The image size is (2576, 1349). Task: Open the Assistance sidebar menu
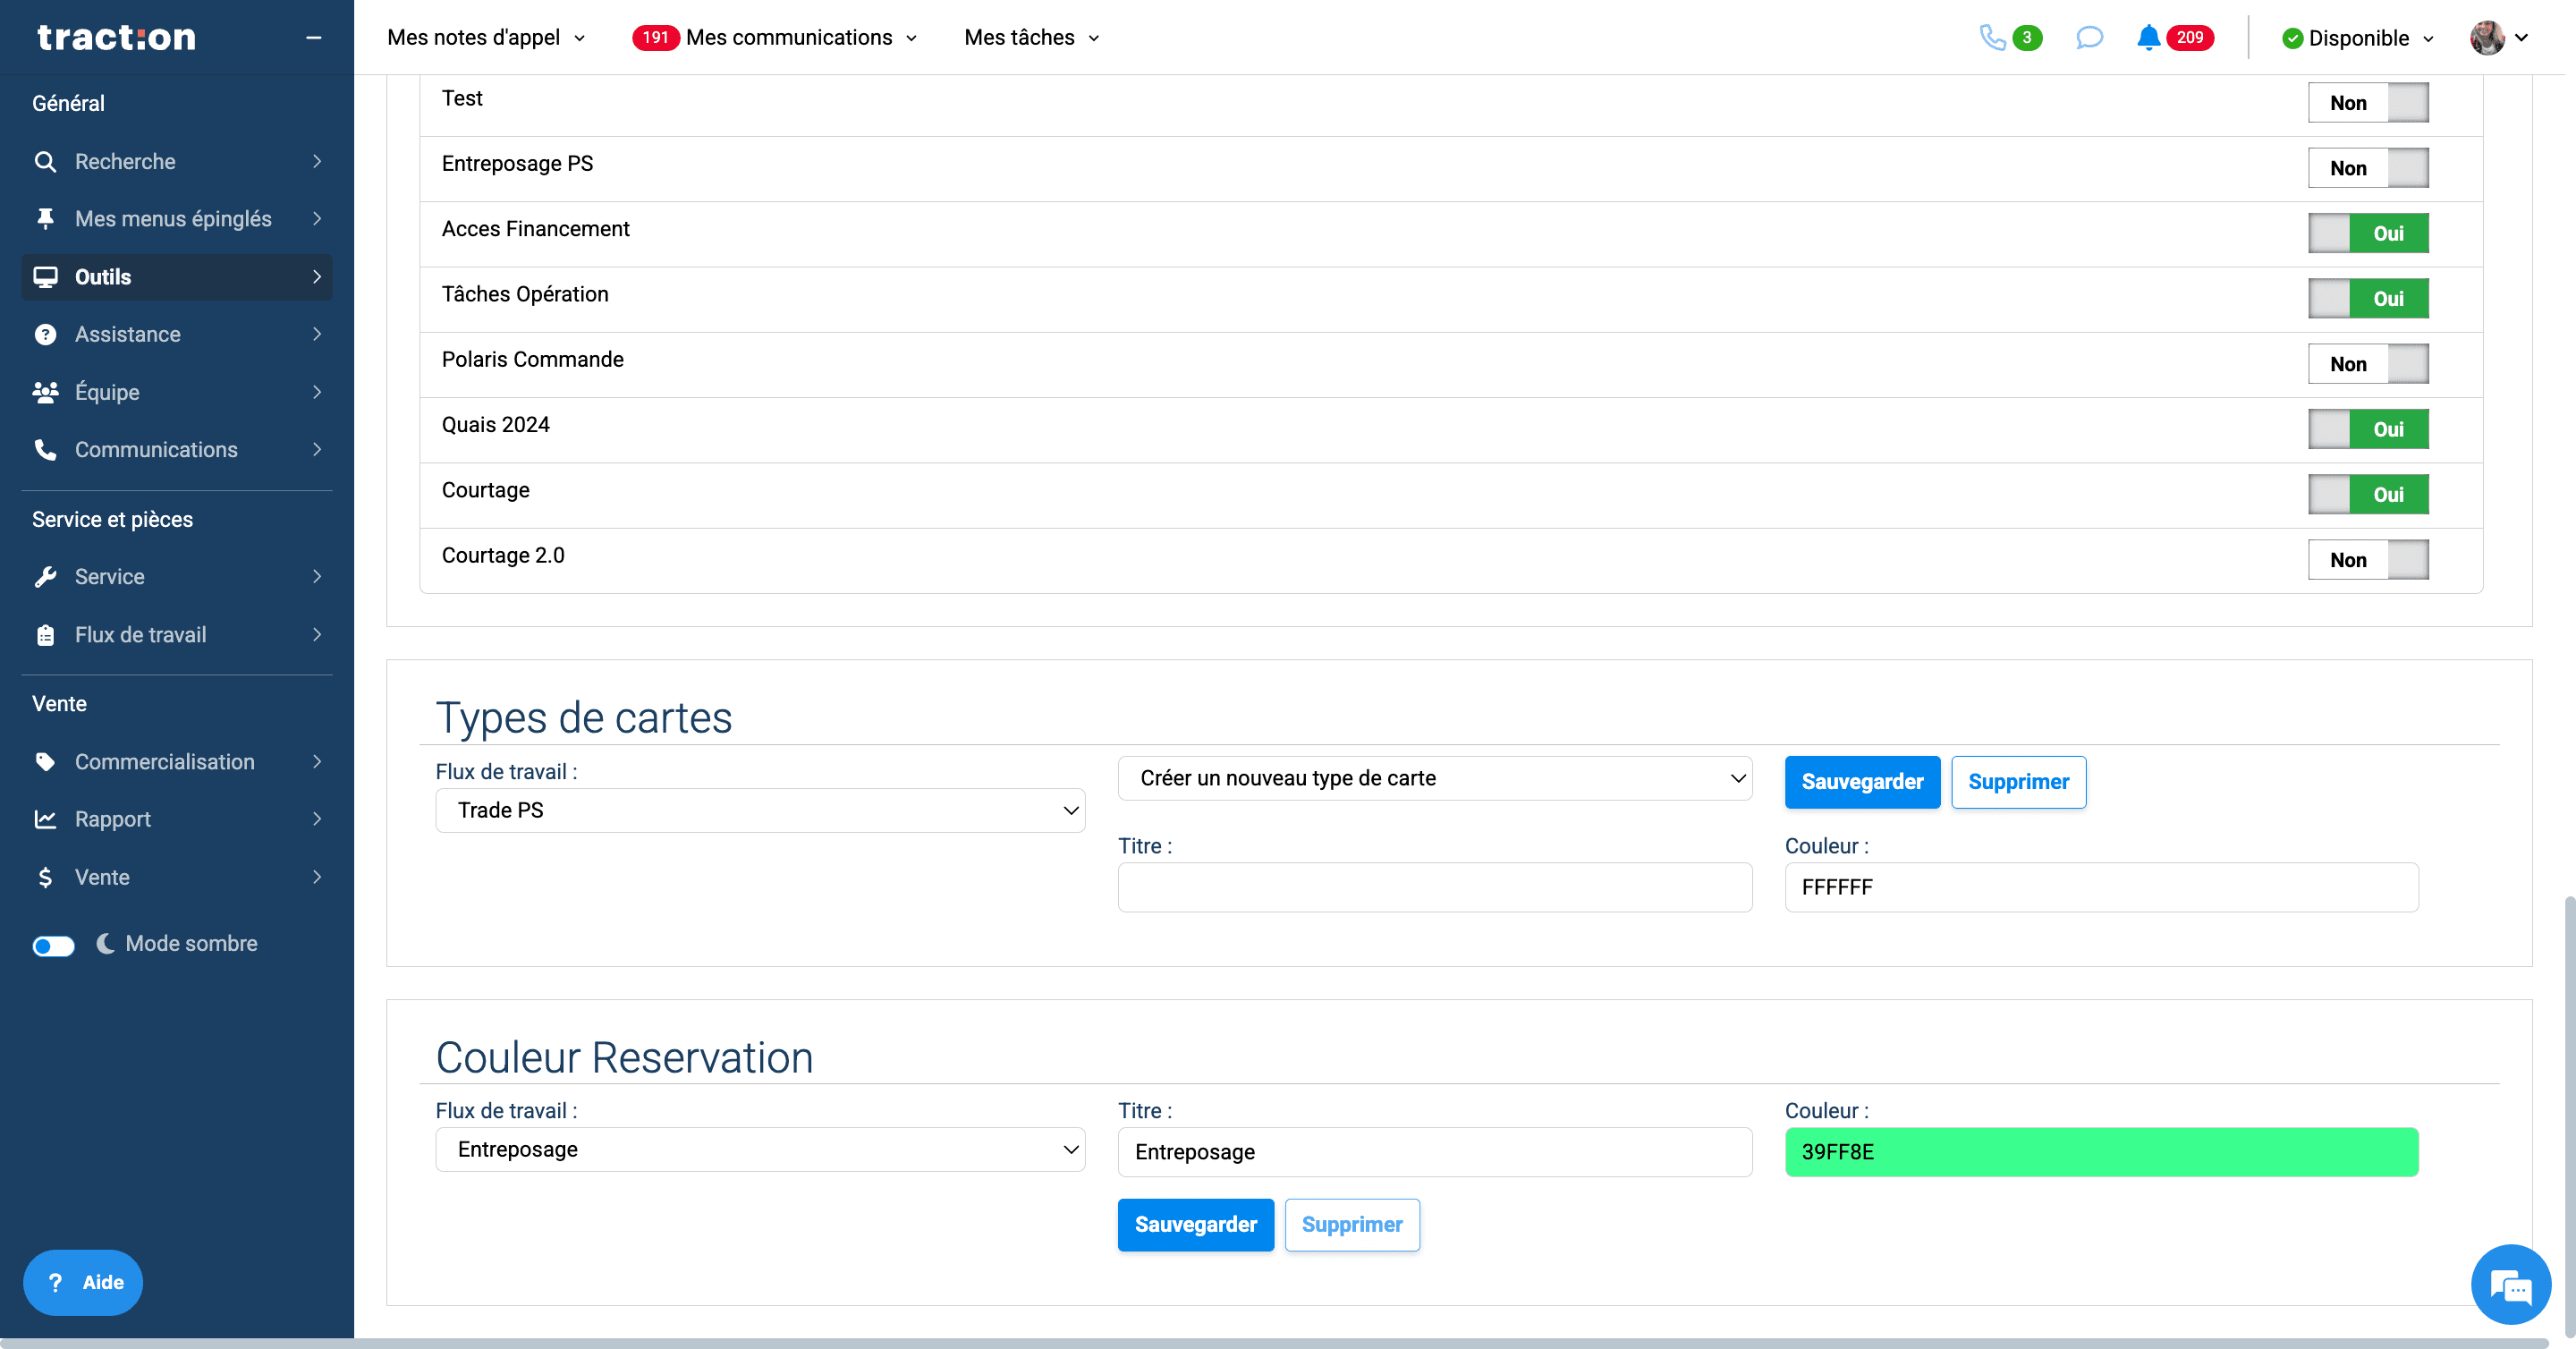[177, 335]
